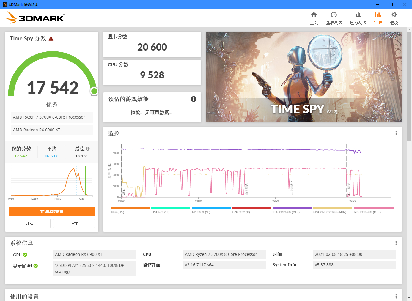Click the time value 2021-02-08 18:25 +08:00
412x301 pixels.
(x=354, y=254)
